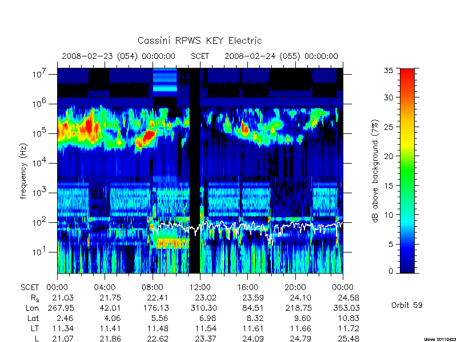Click the Lat value "4.06"

coord(113,319)
